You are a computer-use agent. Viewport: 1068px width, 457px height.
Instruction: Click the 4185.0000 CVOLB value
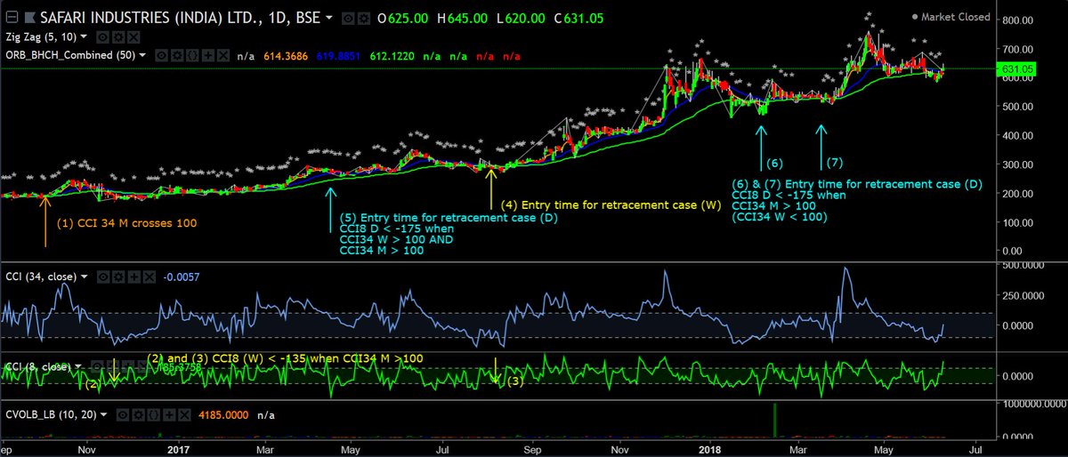(223, 415)
